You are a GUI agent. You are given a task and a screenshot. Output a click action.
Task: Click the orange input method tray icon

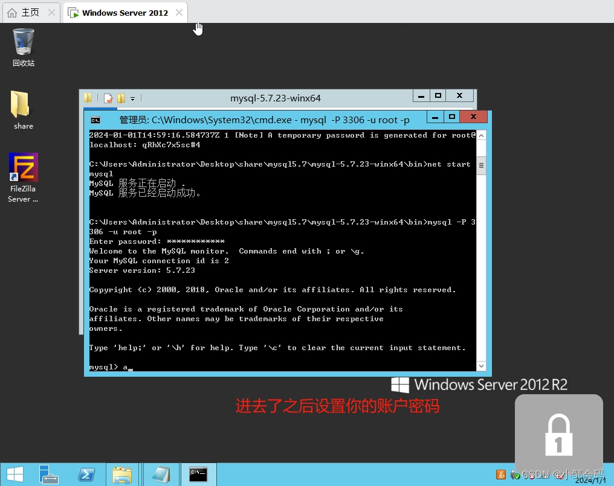(x=501, y=475)
